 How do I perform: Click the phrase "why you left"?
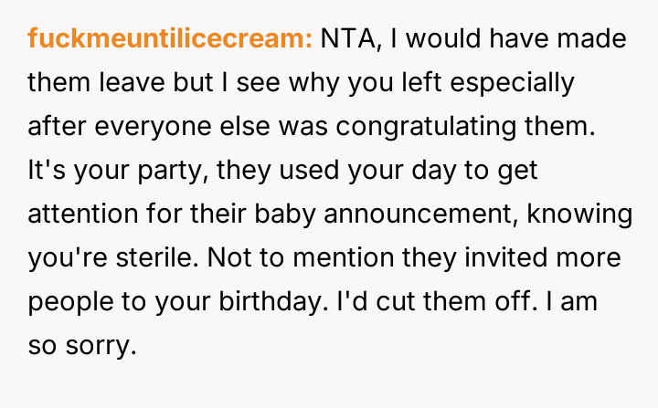pyautogui.click(x=334, y=82)
